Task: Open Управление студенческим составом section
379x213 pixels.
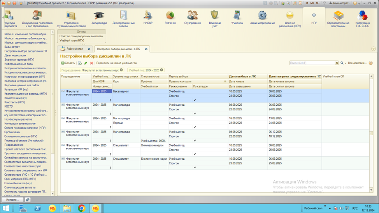Action: pyautogui.click(x=71, y=19)
